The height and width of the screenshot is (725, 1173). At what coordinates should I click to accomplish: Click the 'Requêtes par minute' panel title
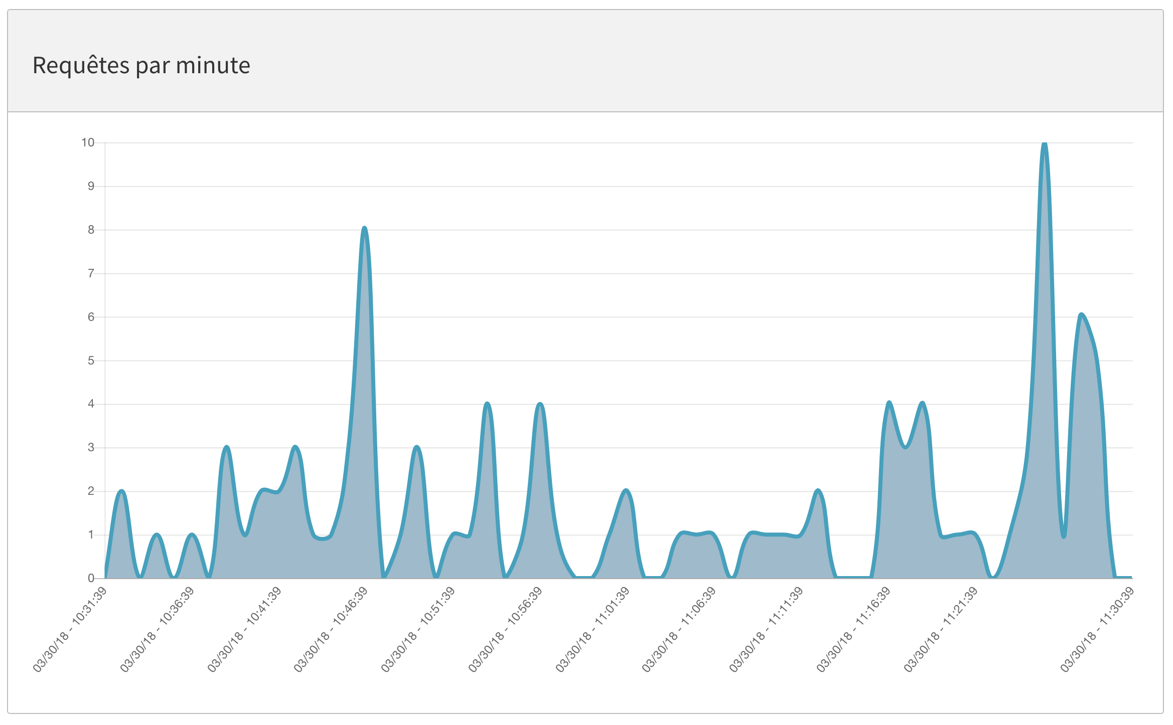pos(141,66)
